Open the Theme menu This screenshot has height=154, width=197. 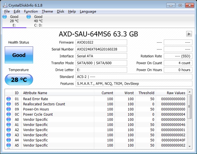47,11
